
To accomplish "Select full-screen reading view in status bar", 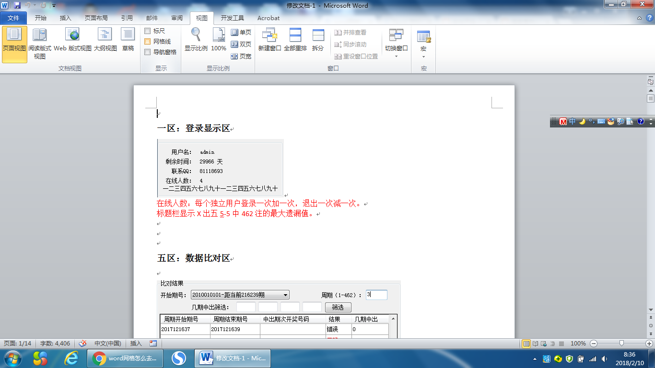I will pyautogui.click(x=535, y=343).
